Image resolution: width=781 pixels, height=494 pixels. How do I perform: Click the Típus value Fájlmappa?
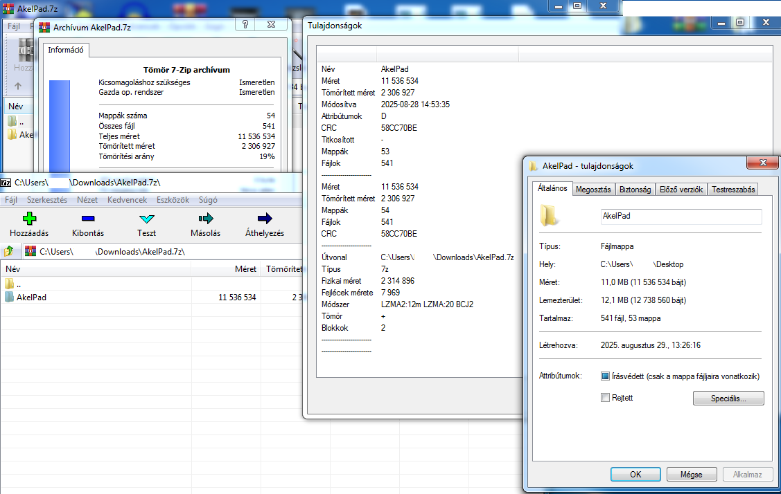tap(617, 246)
